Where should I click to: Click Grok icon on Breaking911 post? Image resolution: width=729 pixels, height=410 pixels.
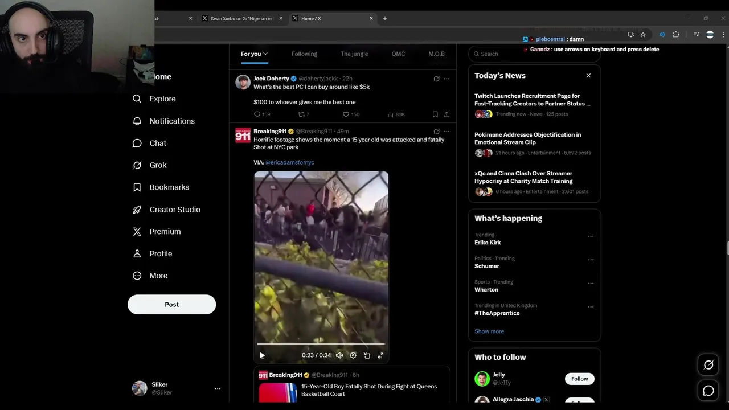pos(436,132)
